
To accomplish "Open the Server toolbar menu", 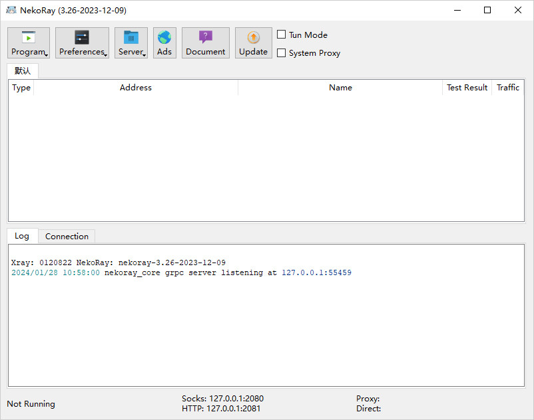I will click(x=131, y=43).
